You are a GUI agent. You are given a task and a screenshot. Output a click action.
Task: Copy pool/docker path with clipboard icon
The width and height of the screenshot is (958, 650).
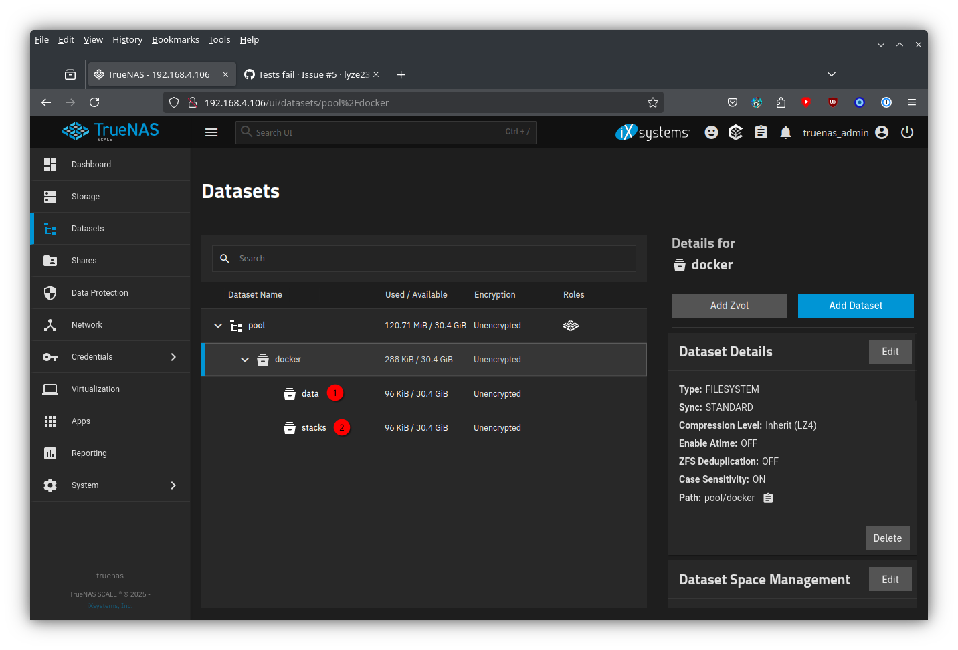768,498
